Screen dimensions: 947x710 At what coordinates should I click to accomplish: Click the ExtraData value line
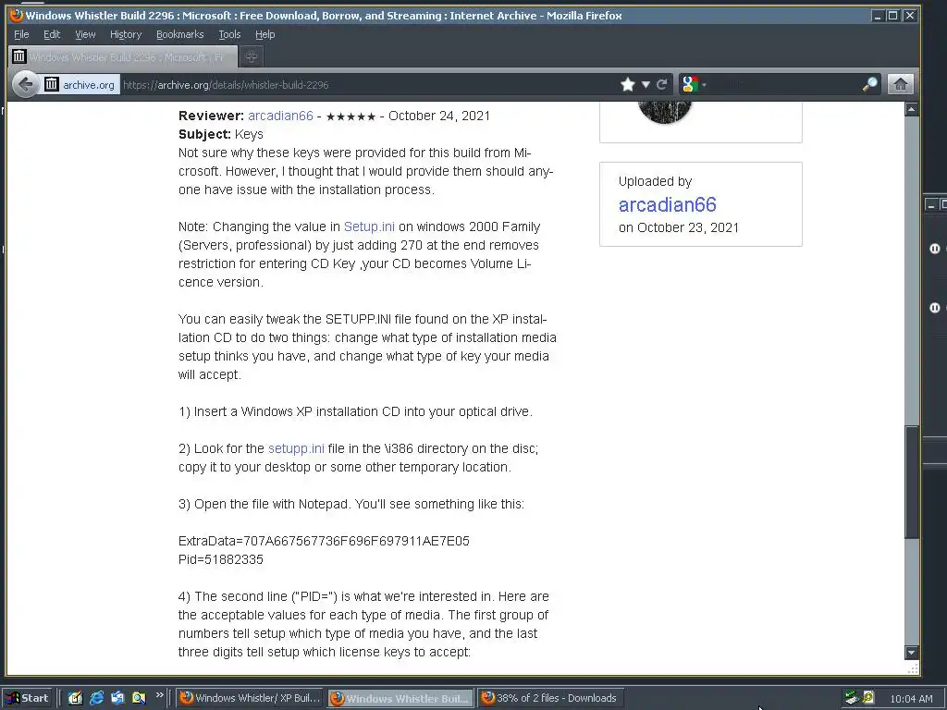coord(324,541)
